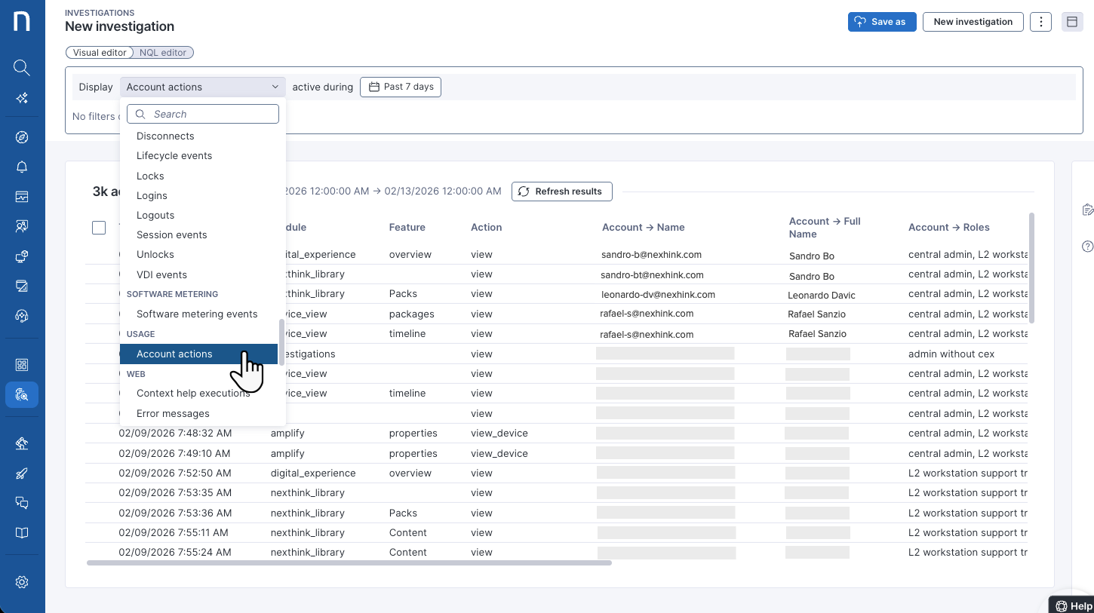Image resolution: width=1094 pixels, height=613 pixels.
Task: Check the select-all rows checkbox
Action: 99,228
